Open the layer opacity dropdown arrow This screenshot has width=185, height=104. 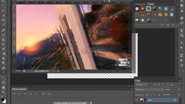tap(179, 90)
